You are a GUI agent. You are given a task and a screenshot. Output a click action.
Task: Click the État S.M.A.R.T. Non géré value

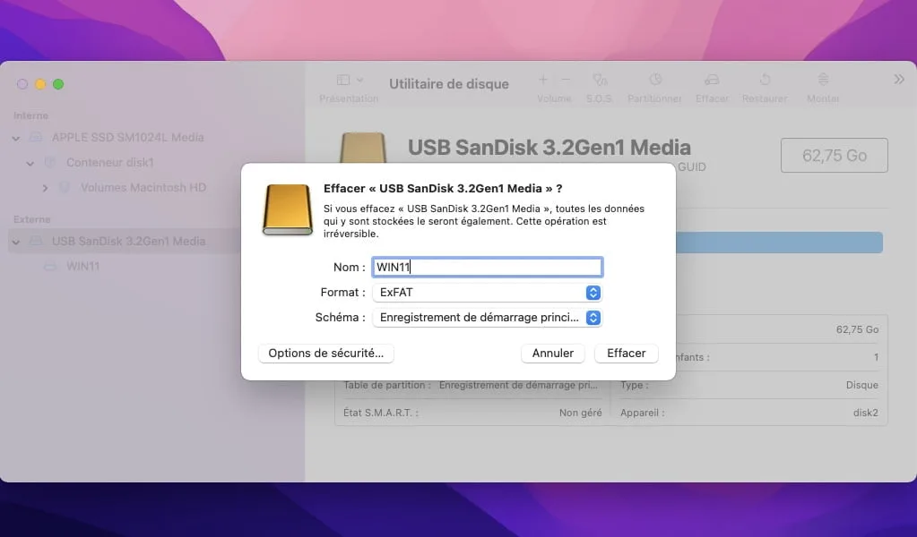(580, 413)
